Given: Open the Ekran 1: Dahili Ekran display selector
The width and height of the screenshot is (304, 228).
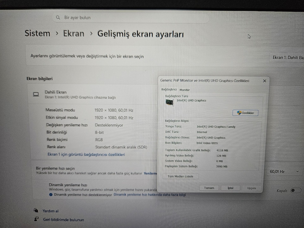Looking at the screenshot, I should [287, 58].
